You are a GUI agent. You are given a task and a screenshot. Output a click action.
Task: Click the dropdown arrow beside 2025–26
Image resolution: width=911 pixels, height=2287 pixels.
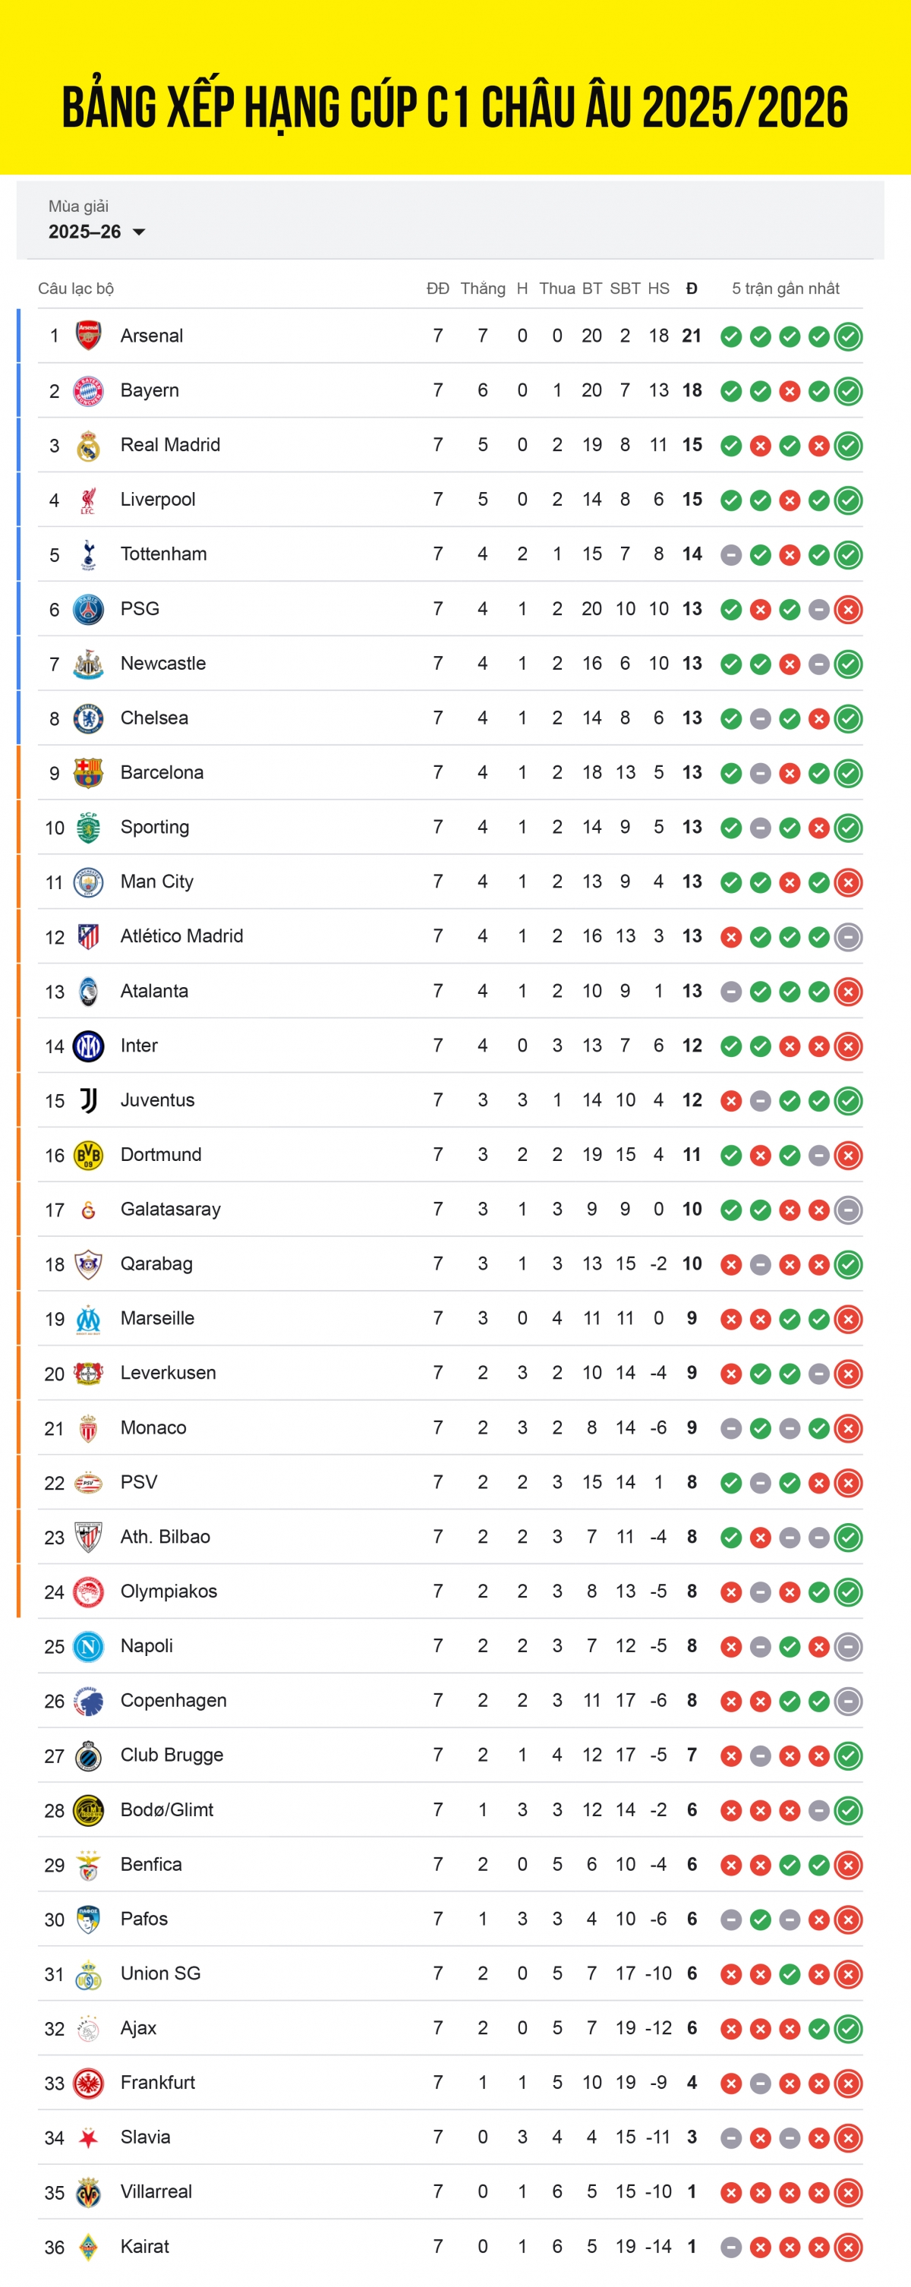[138, 232]
